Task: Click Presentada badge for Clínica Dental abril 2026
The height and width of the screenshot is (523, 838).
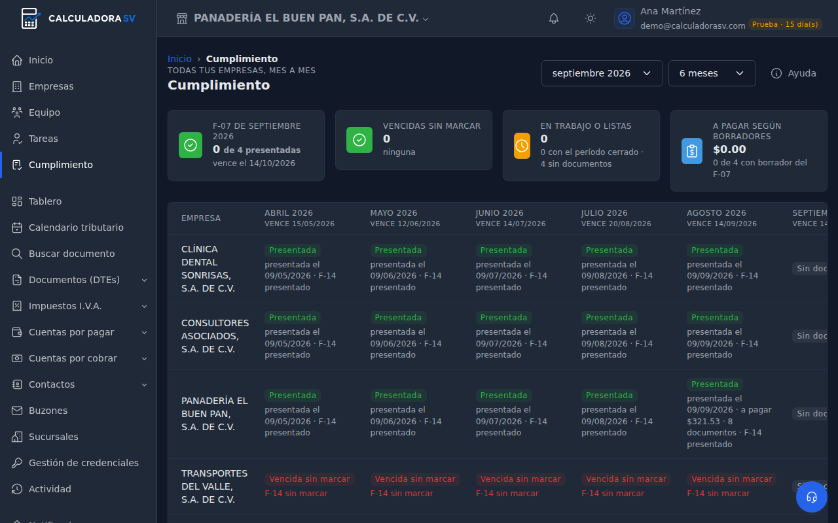Action: pos(293,250)
